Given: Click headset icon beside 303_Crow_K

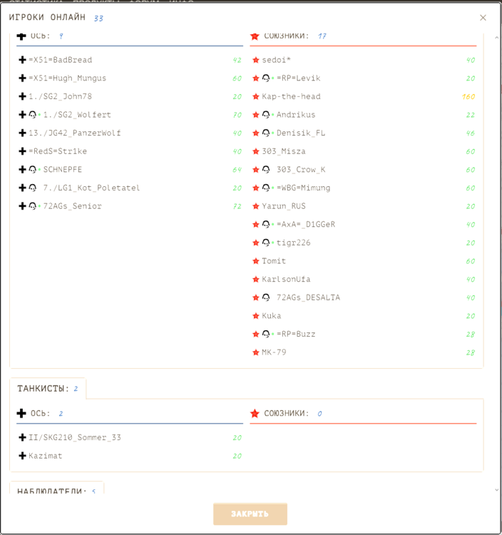Looking at the screenshot, I should pos(266,170).
